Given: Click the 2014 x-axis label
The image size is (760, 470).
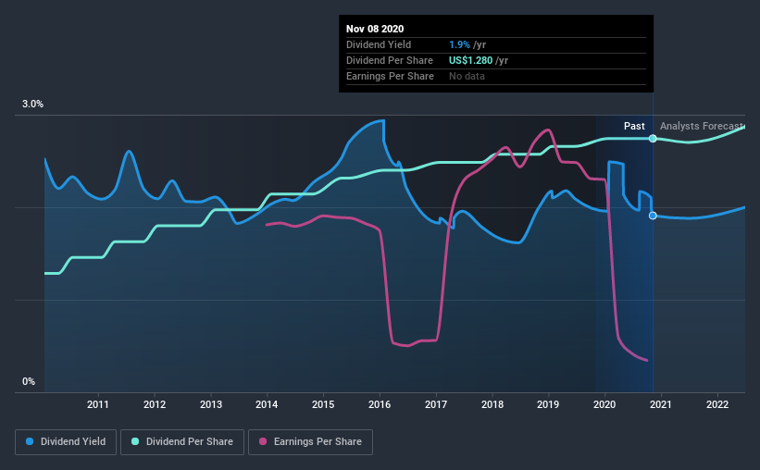Looking at the screenshot, I should tap(267, 404).
